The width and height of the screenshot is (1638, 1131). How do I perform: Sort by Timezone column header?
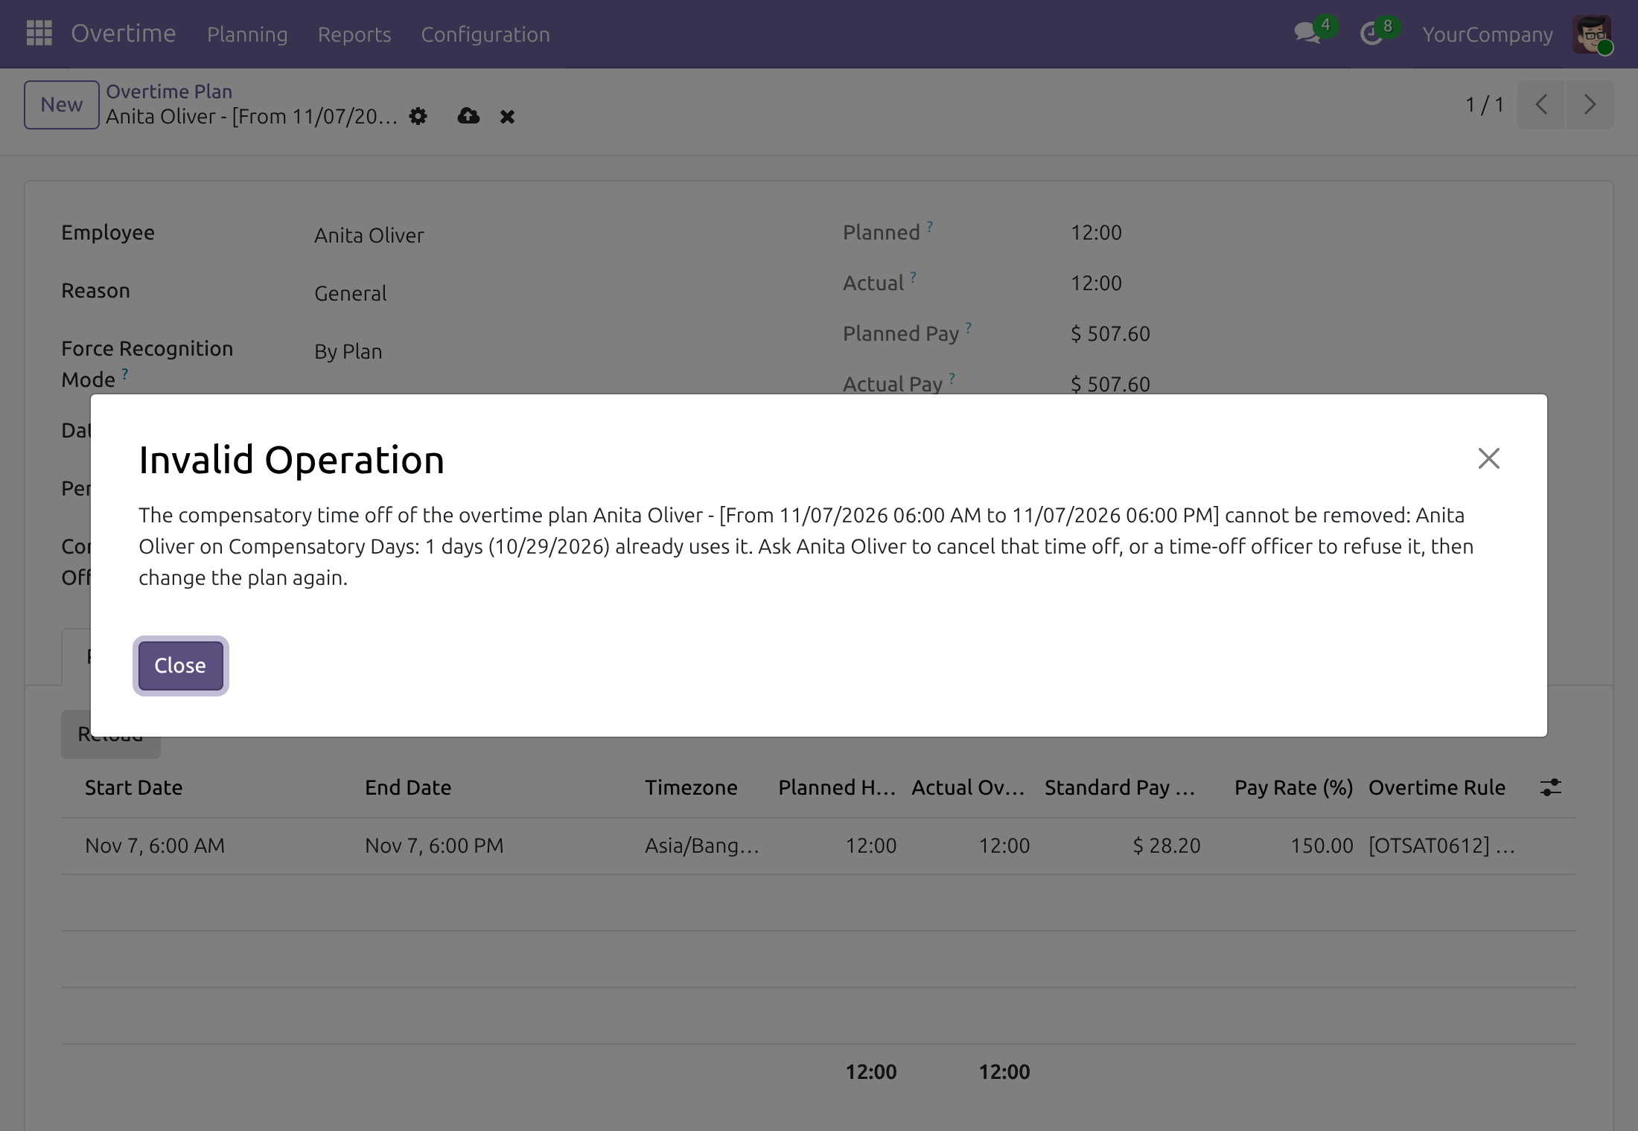tap(691, 787)
